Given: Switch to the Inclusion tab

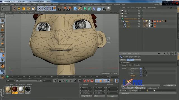Looking at the screenshot, I should coord(137,60).
